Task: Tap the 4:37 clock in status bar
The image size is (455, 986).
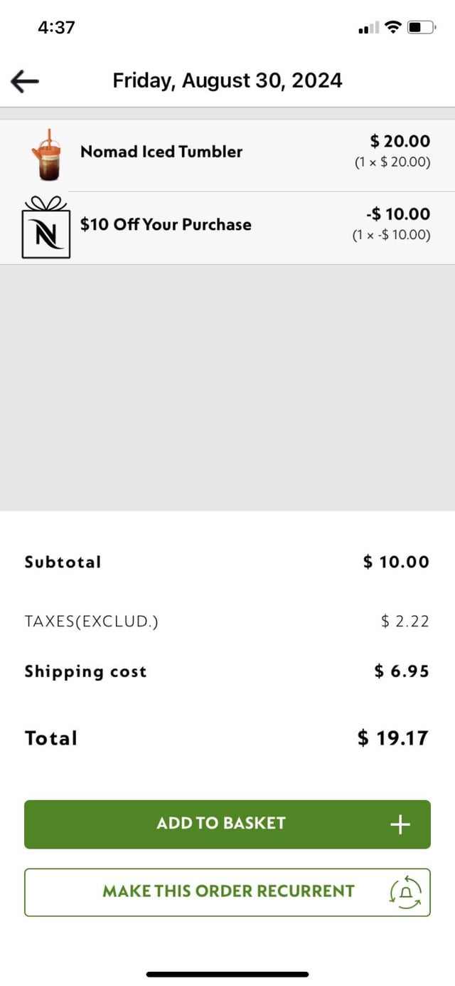Action: pyautogui.click(x=56, y=28)
